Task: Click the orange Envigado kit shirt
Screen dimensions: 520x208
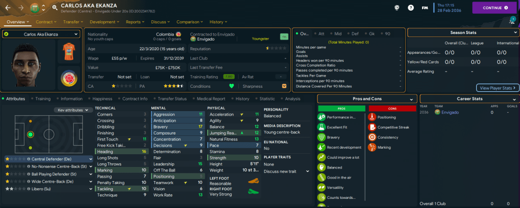Action: pyautogui.click(x=68, y=52)
